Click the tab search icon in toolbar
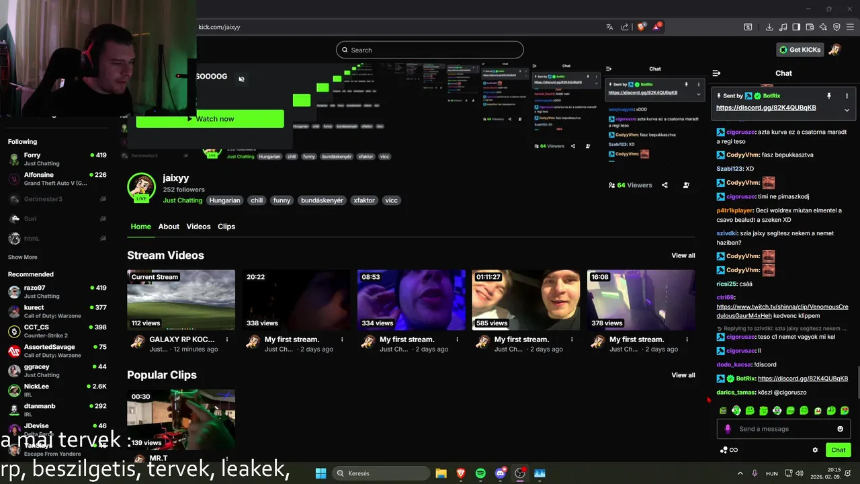Screen dimensions: 860x484 pos(748,27)
